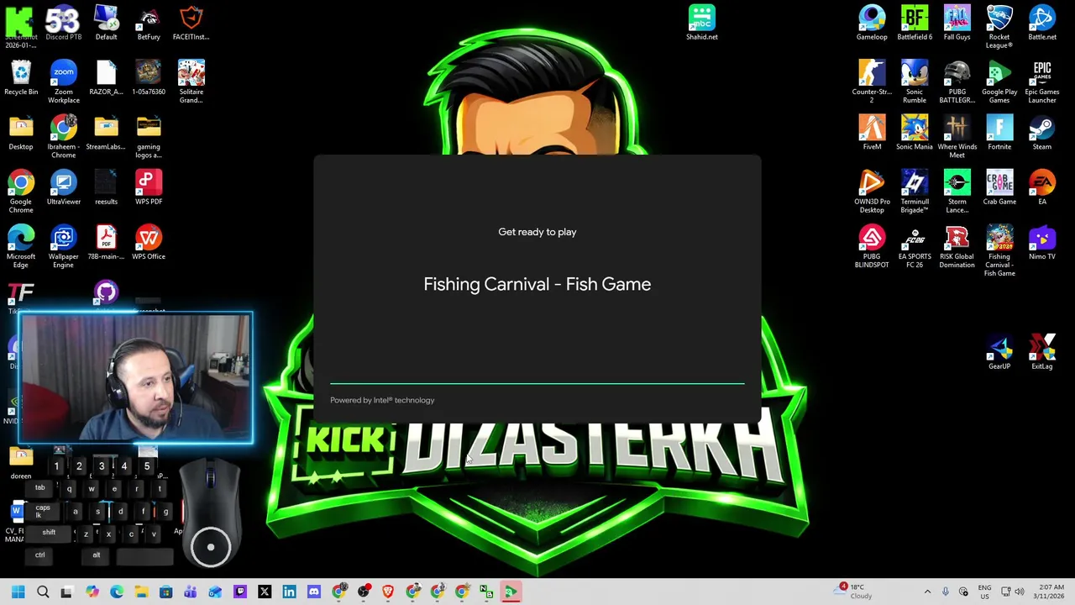Open the PUBG BLINDSPOT desktop icon
The width and height of the screenshot is (1075, 605).
click(x=872, y=247)
